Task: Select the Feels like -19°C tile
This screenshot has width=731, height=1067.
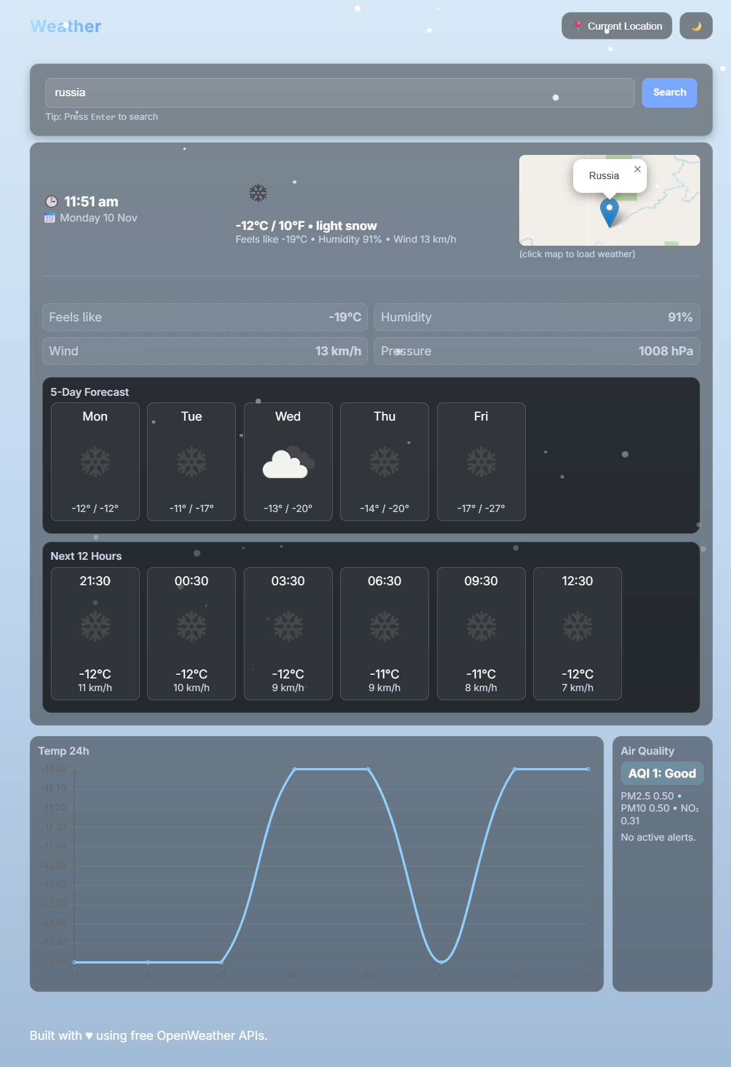Action: [x=205, y=317]
